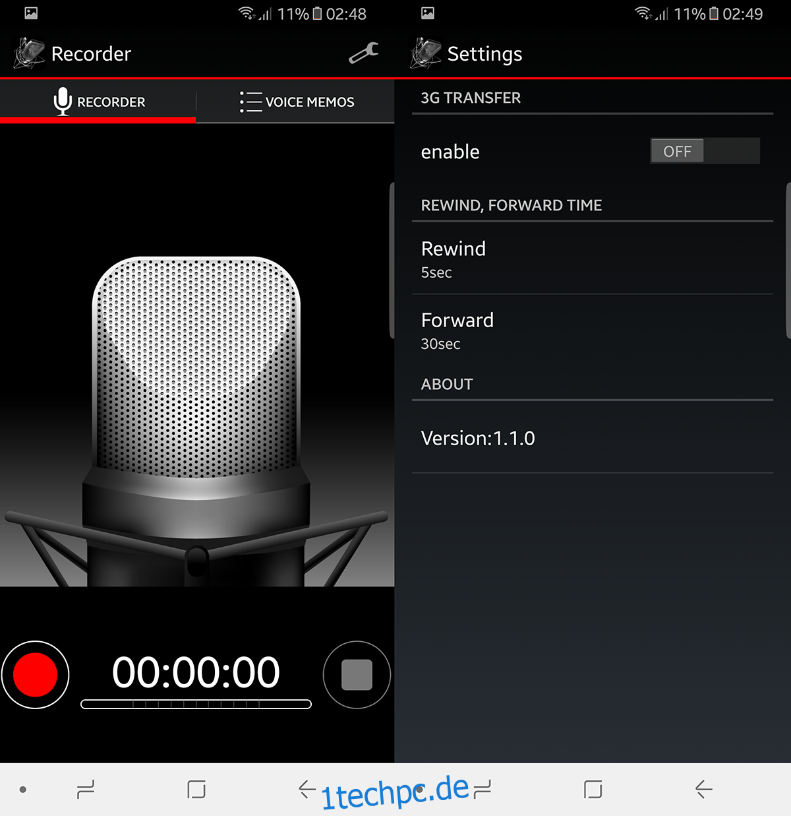Tap recents icon in Recorder navigation bar
The width and height of the screenshot is (791, 816).
click(86, 789)
